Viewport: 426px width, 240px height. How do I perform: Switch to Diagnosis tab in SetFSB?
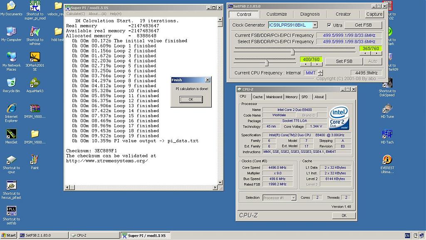click(310, 14)
